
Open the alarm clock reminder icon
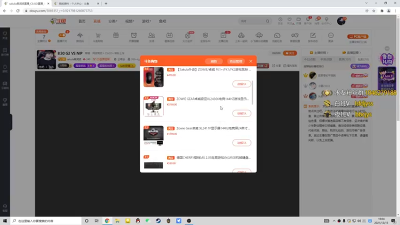click(133, 35)
